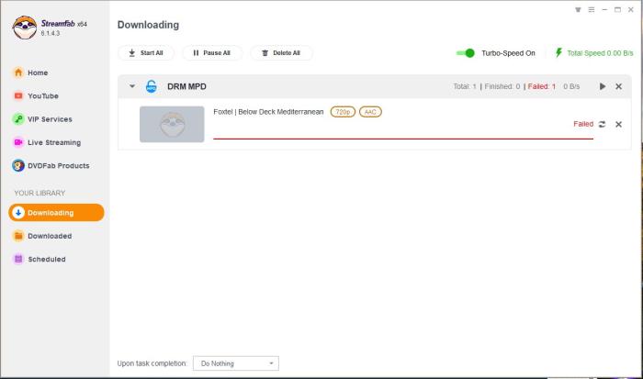
Task: Click the AAC audio badge
Action: pyautogui.click(x=370, y=112)
